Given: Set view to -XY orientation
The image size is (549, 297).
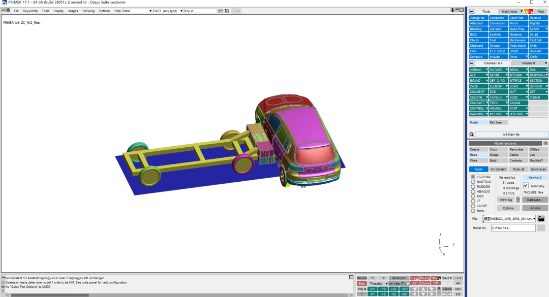Looking at the screenshot, I should pos(373,294).
